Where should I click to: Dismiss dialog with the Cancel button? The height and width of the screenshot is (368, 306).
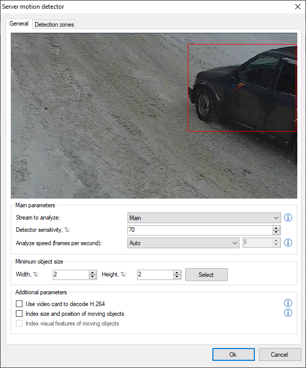[x=280, y=354]
